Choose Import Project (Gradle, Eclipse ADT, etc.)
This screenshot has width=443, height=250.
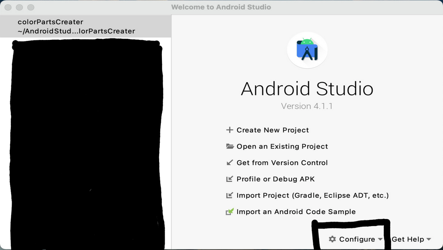click(x=313, y=195)
